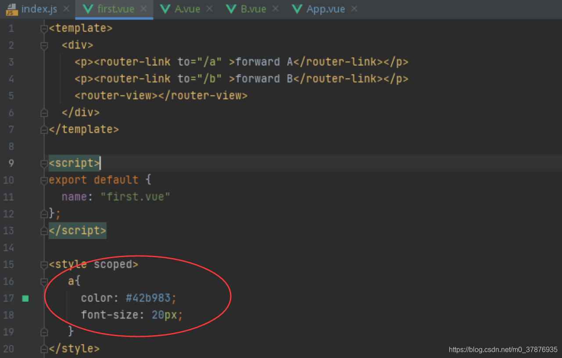Click the scoped attribute on line 15
The height and width of the screenshot is (358, 562).
(x=113, y=264)
